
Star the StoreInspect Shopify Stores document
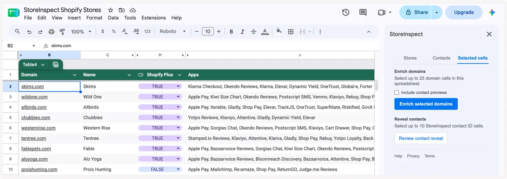(x=111, y=10)
